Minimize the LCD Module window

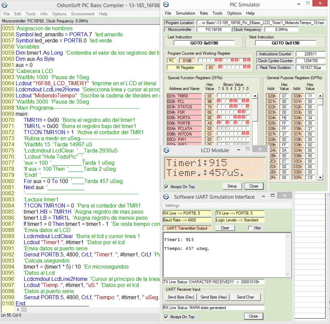(x=239, y=150)
